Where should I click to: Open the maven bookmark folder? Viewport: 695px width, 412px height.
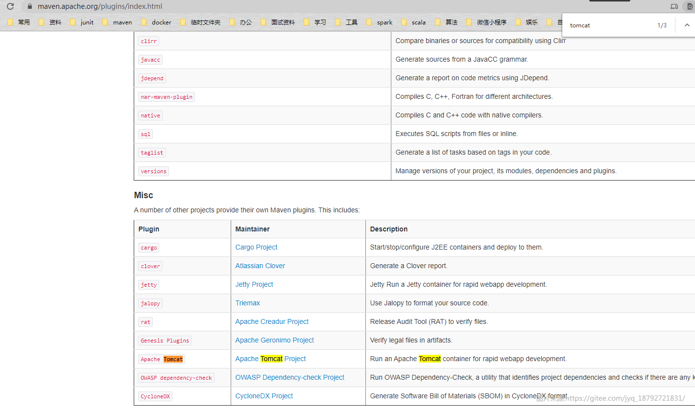(x=118, y=22)
